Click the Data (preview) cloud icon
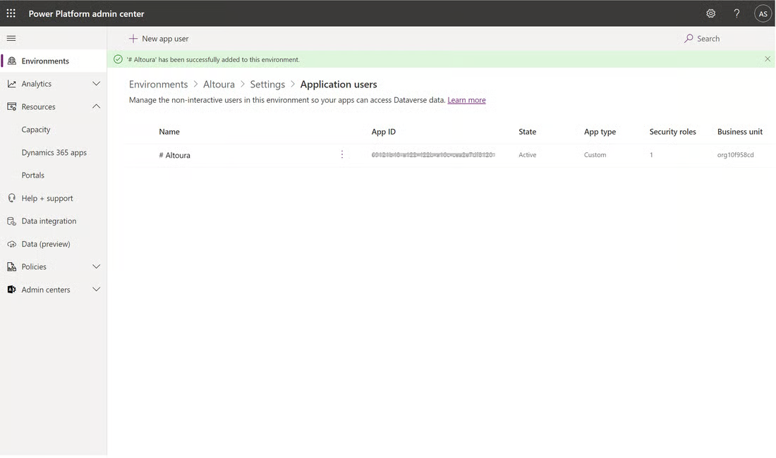The image size is (776, 458). pos(12,244)
